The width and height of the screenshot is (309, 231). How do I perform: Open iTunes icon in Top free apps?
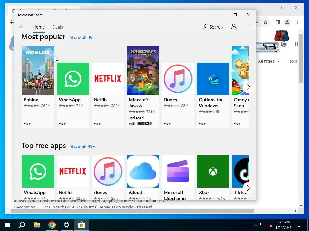pos(108,171)
